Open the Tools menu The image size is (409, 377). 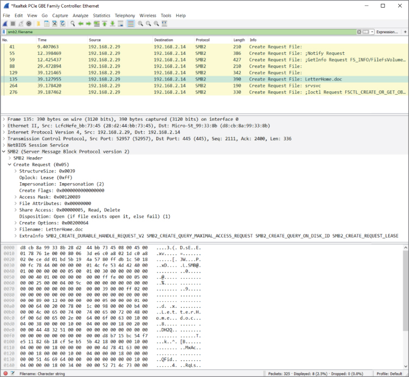pyautogui.click(x=166, y=16)
